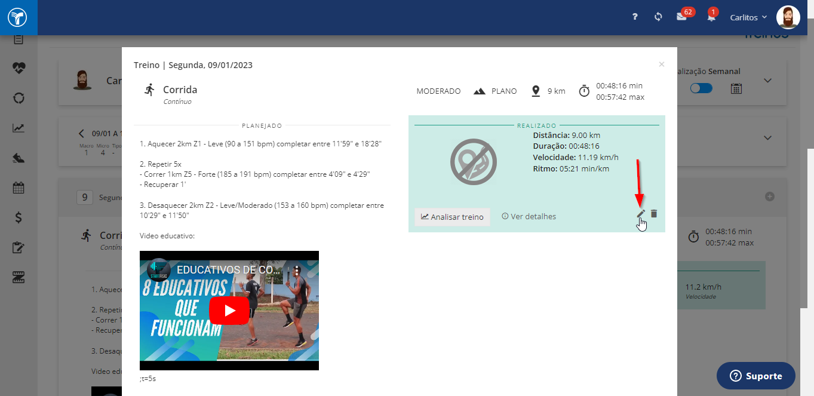Toggle the Visualização Semanal switch

pos(701,88)
